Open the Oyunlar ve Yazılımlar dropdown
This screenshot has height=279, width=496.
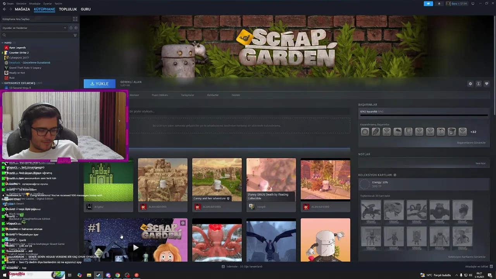[x=34, y=28]
